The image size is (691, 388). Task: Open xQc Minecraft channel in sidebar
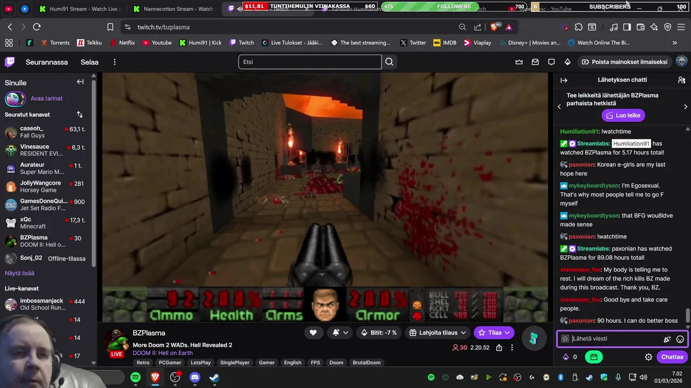[48, 223]
